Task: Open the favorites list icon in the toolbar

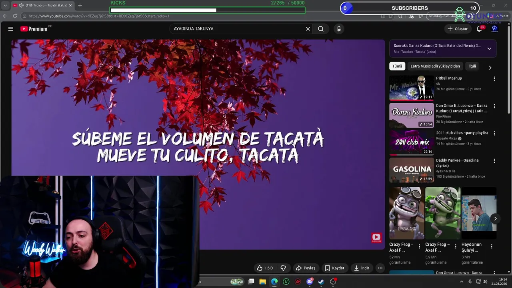Action: pos(421,16)
